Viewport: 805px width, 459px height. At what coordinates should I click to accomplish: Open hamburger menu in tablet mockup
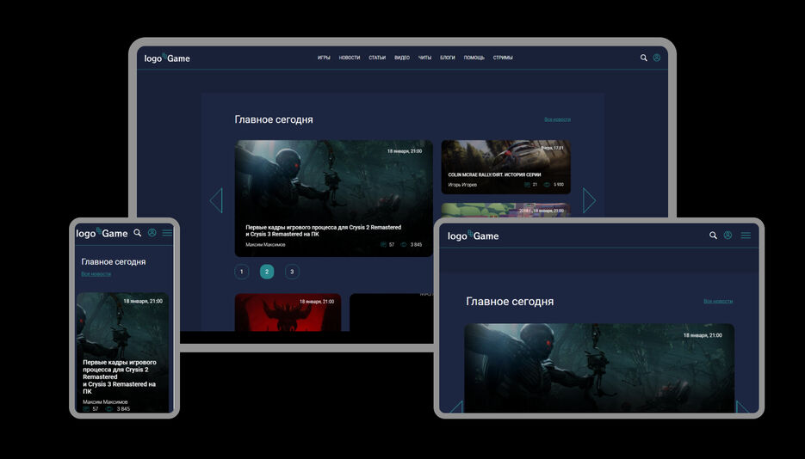click(746, 236)
